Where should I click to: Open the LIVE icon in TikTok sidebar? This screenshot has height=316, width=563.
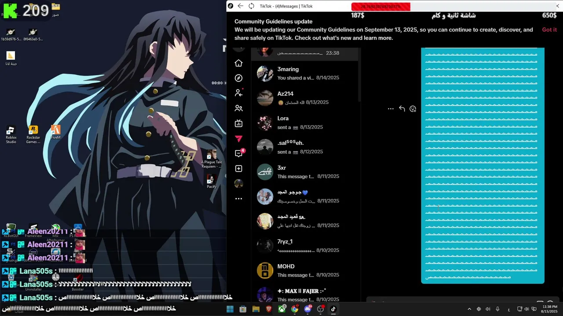238,123
